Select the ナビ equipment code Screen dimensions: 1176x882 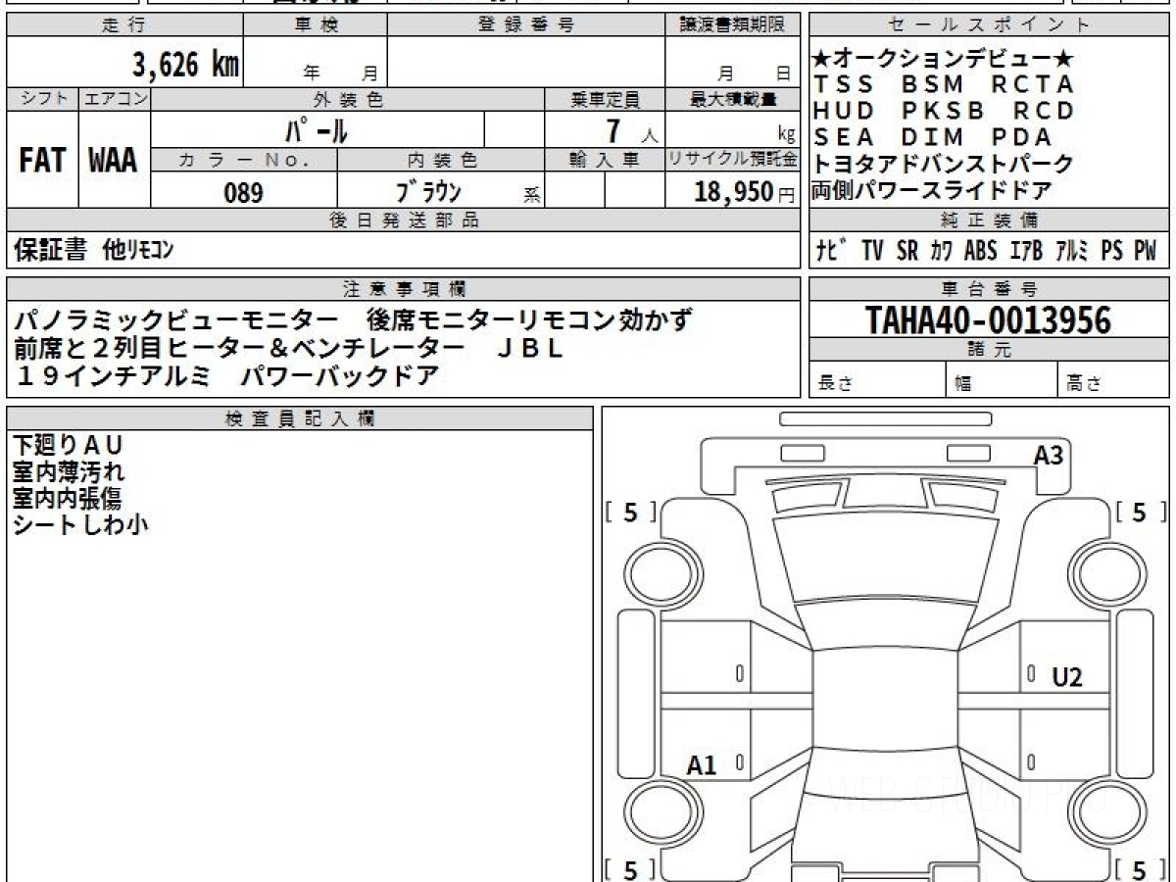point(833,251)
